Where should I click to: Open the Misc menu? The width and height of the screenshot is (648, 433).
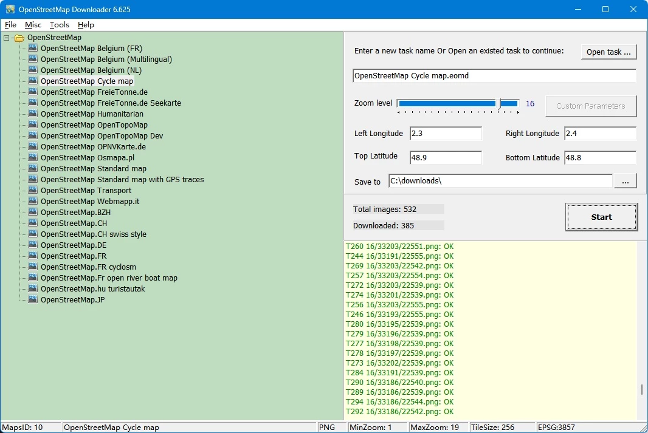(33, 25)
